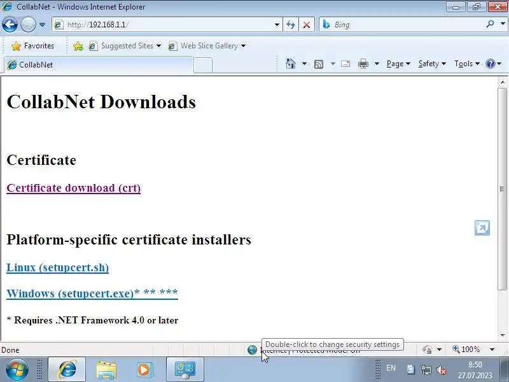Refresh the page with the refresh icon

(291, 25)
